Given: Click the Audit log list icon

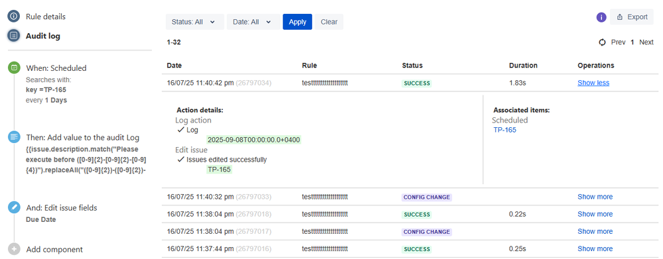Looking at the screenshot, I should coord(14,36).
